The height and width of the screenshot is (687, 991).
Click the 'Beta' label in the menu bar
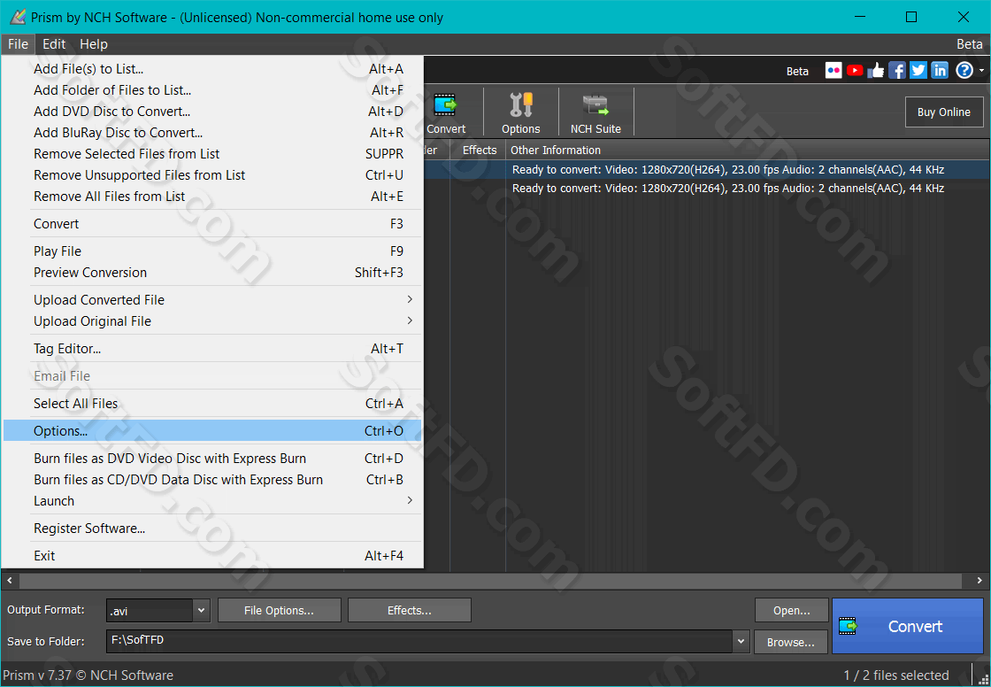[970, 44]
